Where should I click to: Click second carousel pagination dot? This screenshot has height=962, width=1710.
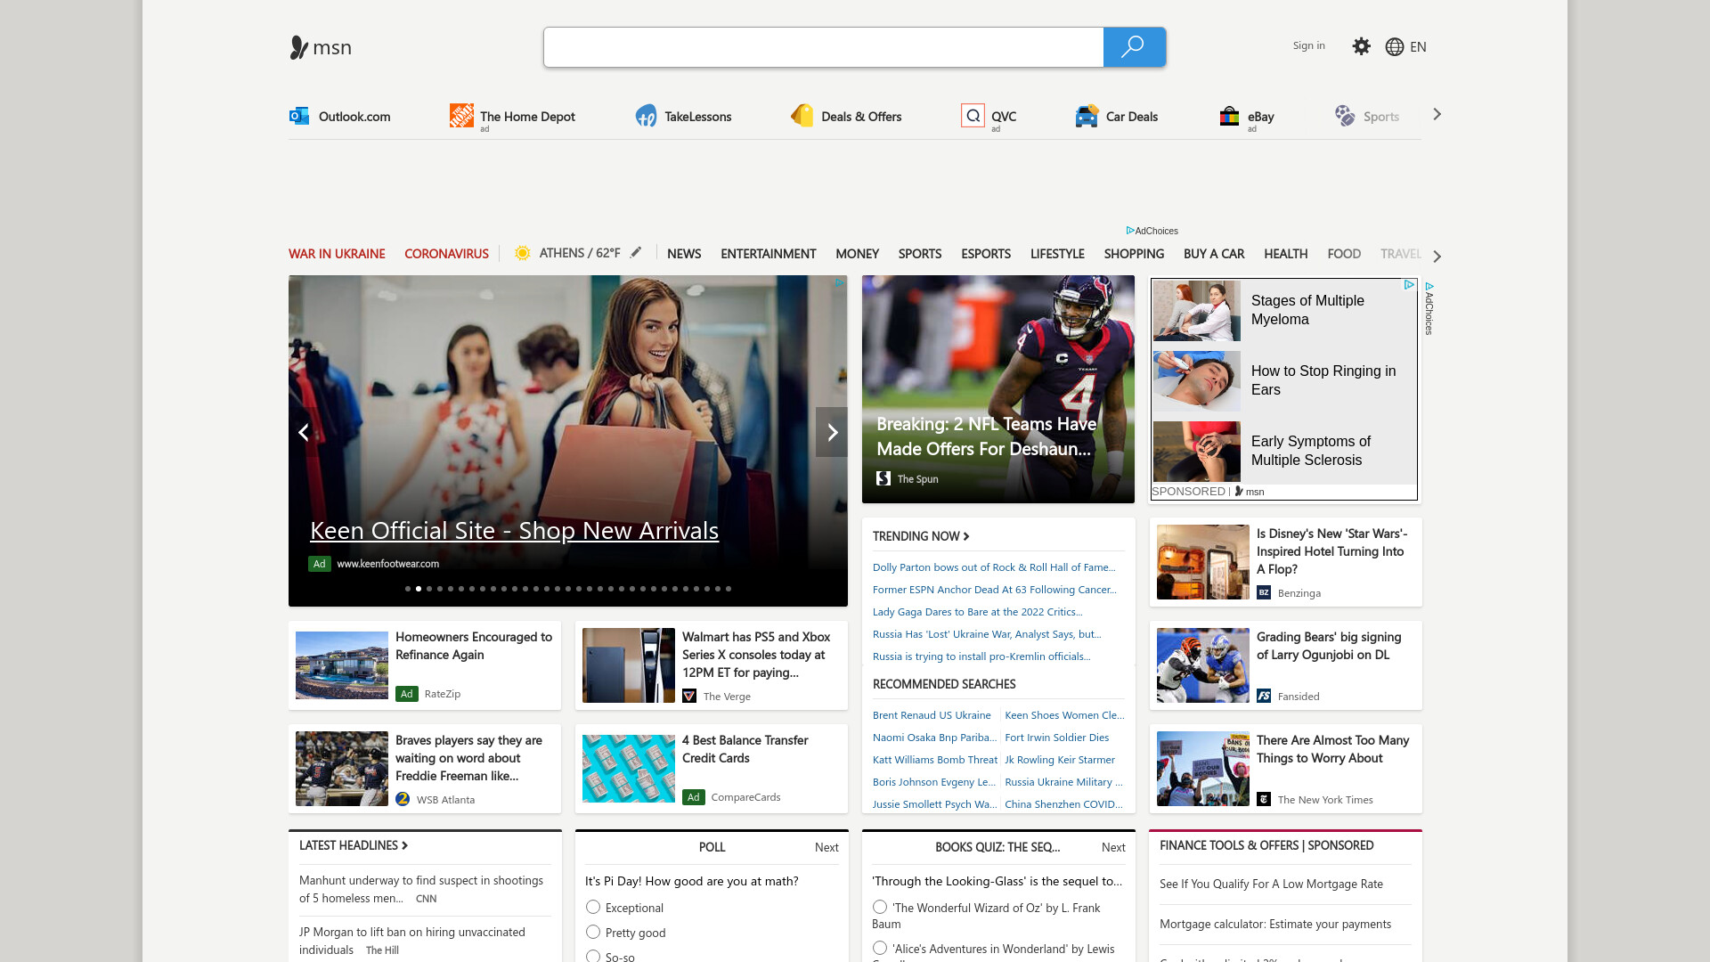419,589
